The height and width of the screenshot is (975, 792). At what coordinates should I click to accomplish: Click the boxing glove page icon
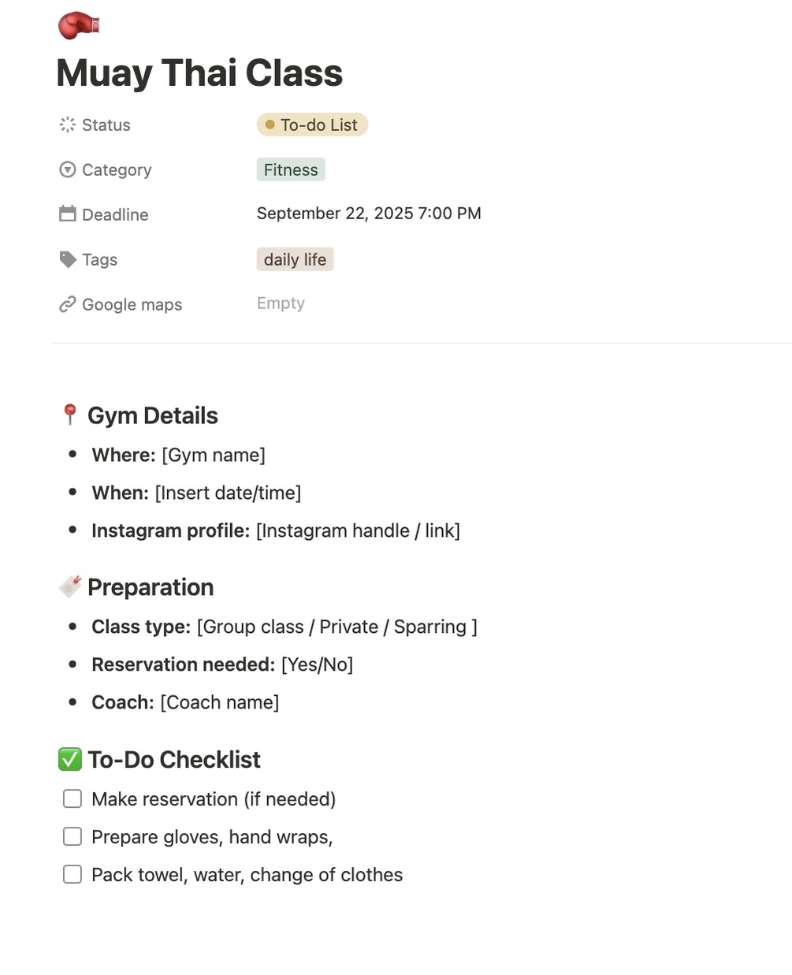[x=78, y=25]
